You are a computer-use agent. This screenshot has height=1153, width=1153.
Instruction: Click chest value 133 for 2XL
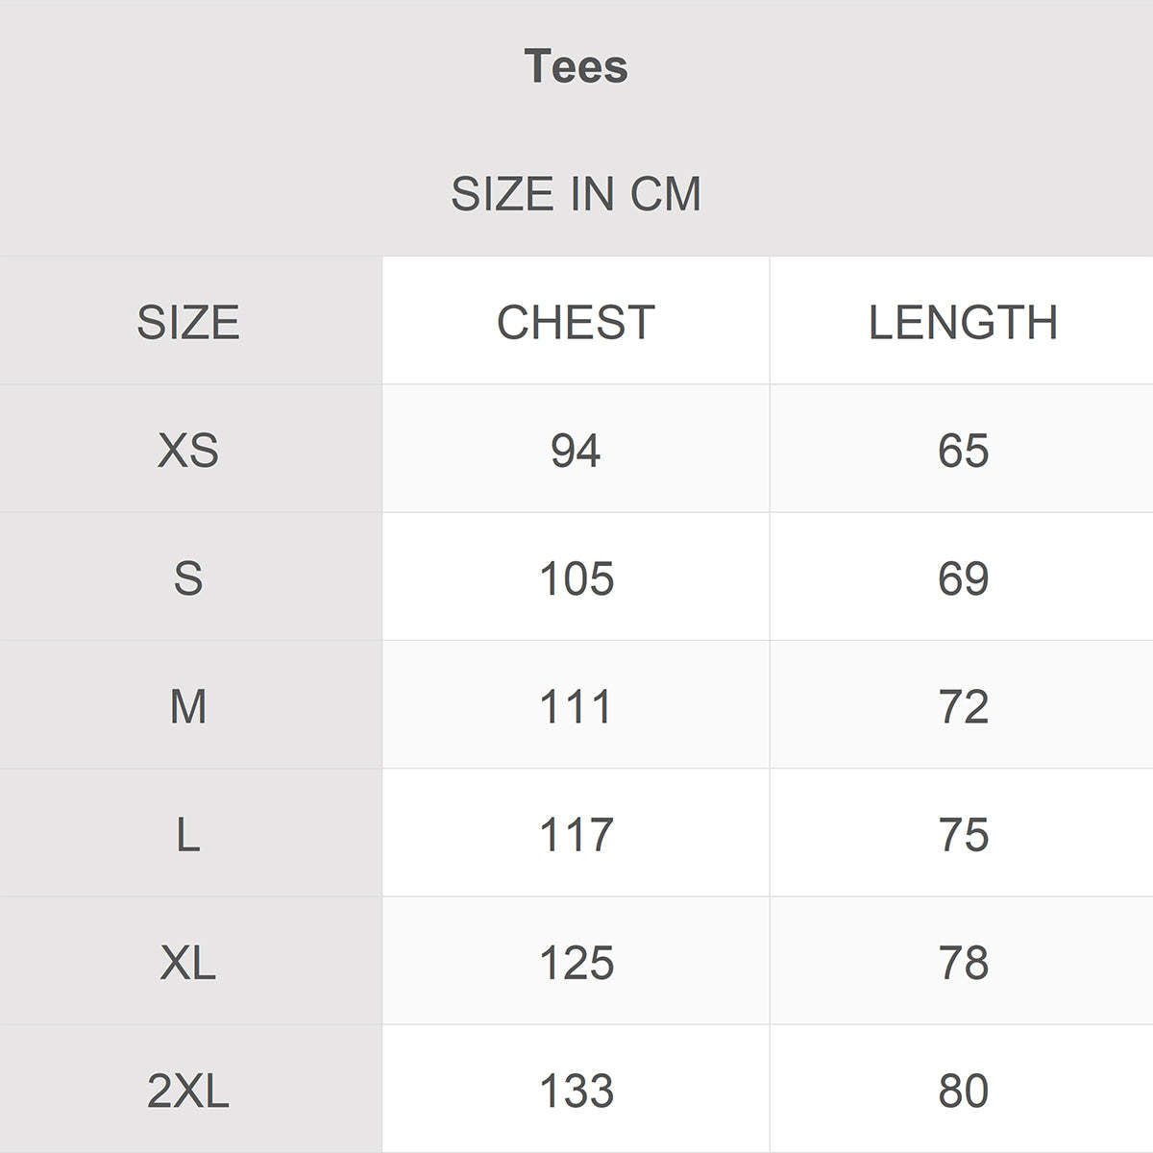[576, 1091]
